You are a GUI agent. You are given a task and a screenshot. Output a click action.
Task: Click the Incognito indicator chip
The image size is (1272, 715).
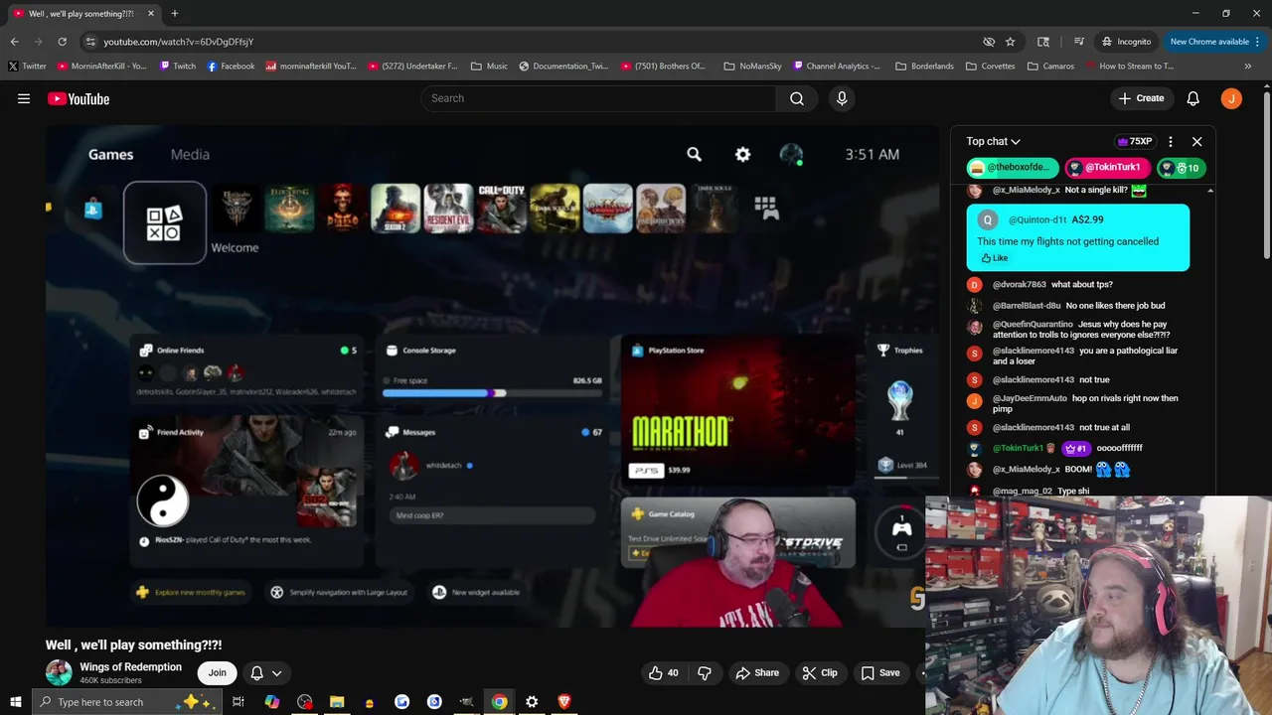tap(1127, 42)
